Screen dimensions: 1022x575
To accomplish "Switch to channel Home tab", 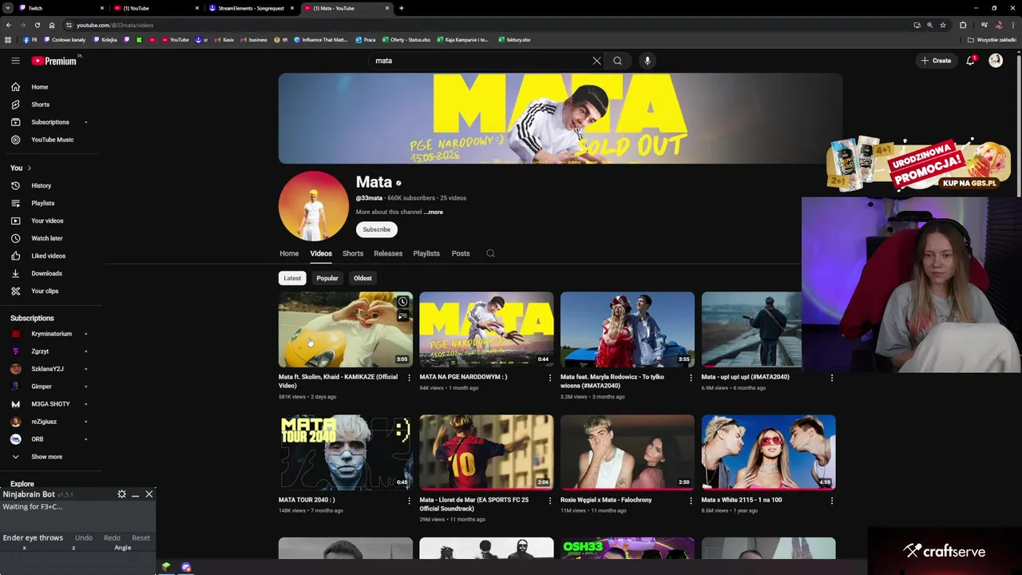I will (289, 253).
